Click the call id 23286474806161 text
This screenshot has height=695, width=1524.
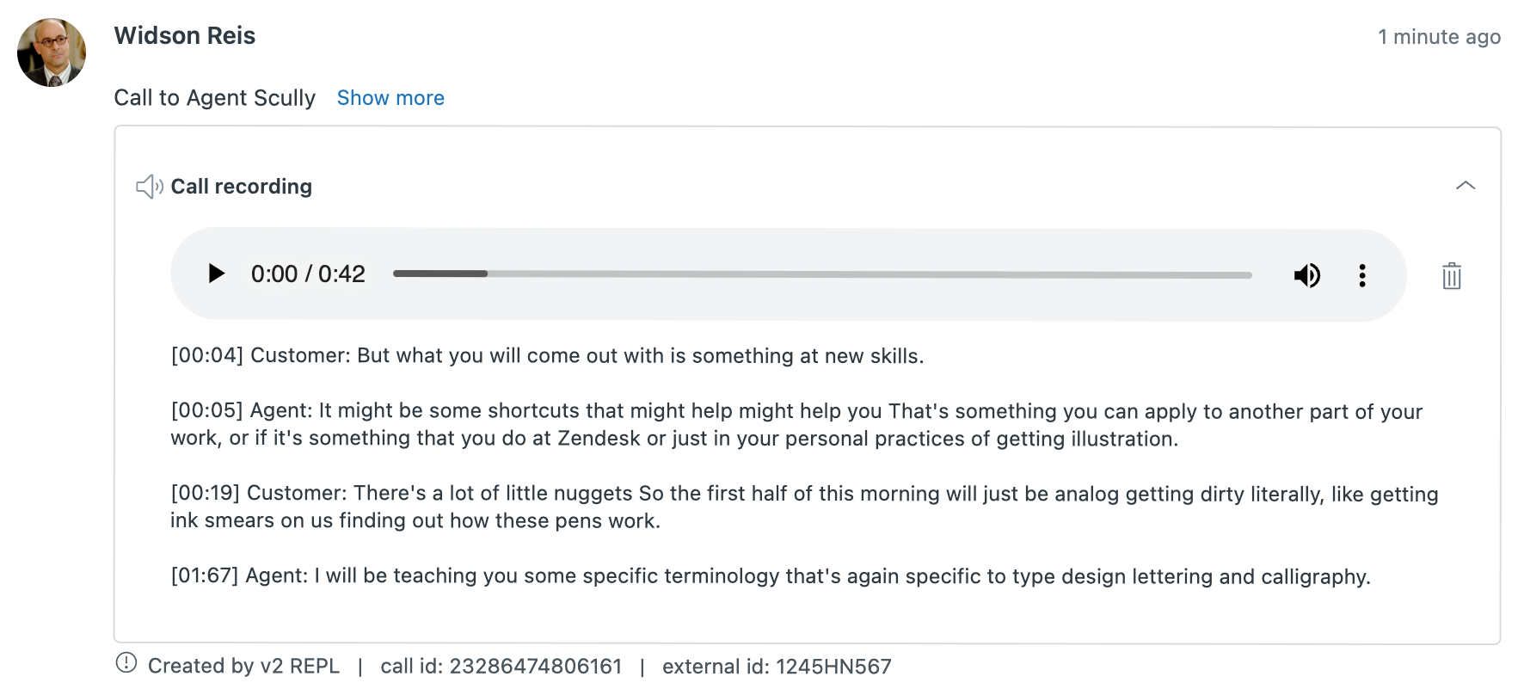coord(501,667)
